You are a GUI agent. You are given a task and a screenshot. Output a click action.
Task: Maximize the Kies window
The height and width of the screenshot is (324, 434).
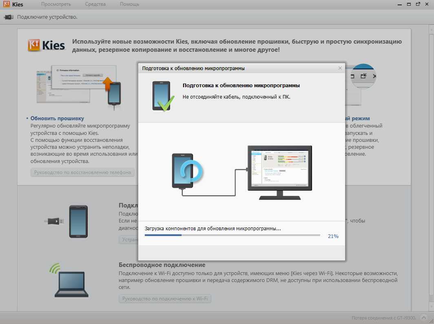(x=409, y=4)
